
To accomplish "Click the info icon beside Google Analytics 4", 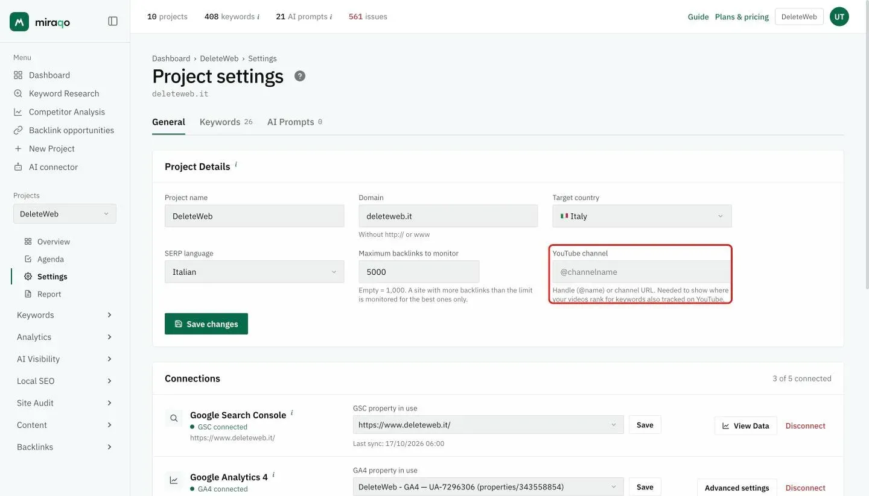I will point(273,475).
